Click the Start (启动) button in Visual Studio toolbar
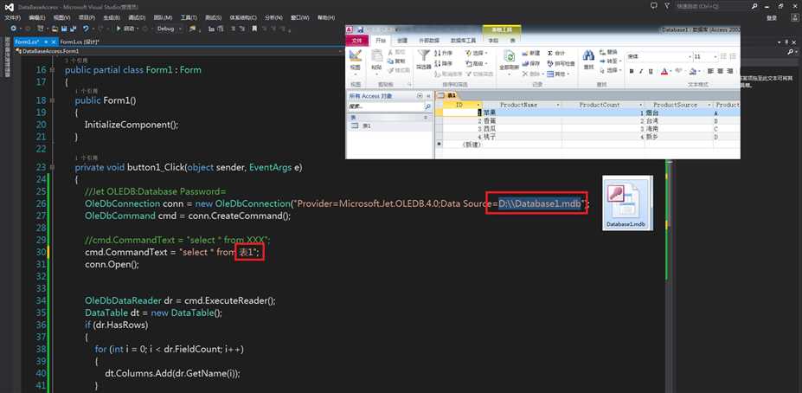The width and height of the screenshot is (802, 393). pyautogui.click(x=125, y=29)
